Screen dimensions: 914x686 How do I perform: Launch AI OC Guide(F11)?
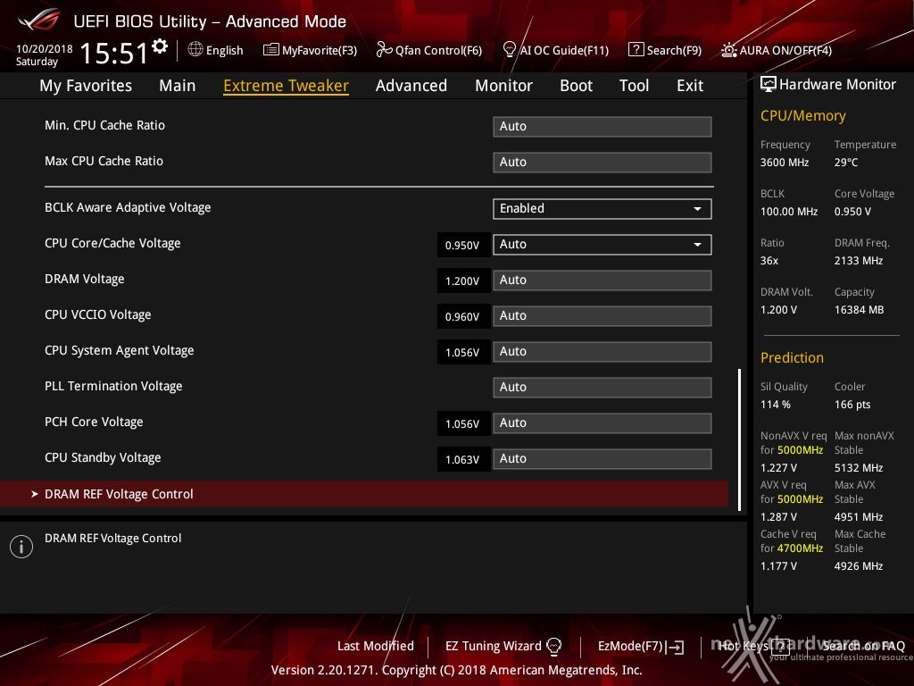tap(564, 51)
